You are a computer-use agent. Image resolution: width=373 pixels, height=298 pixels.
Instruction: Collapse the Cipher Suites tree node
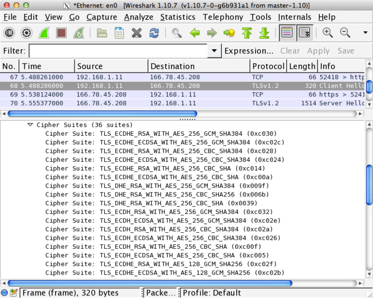coord(30,125)
